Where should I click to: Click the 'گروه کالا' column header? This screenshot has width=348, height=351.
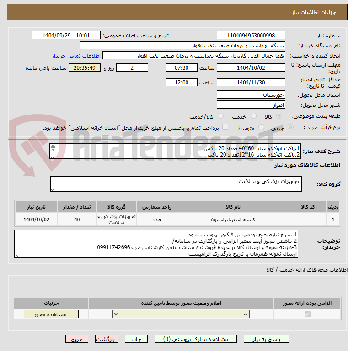click(116, 207)
